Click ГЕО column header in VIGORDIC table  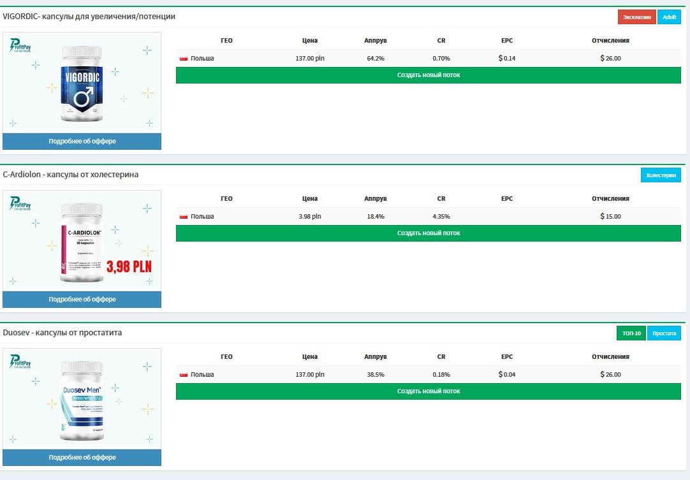[x=226, y=40]
